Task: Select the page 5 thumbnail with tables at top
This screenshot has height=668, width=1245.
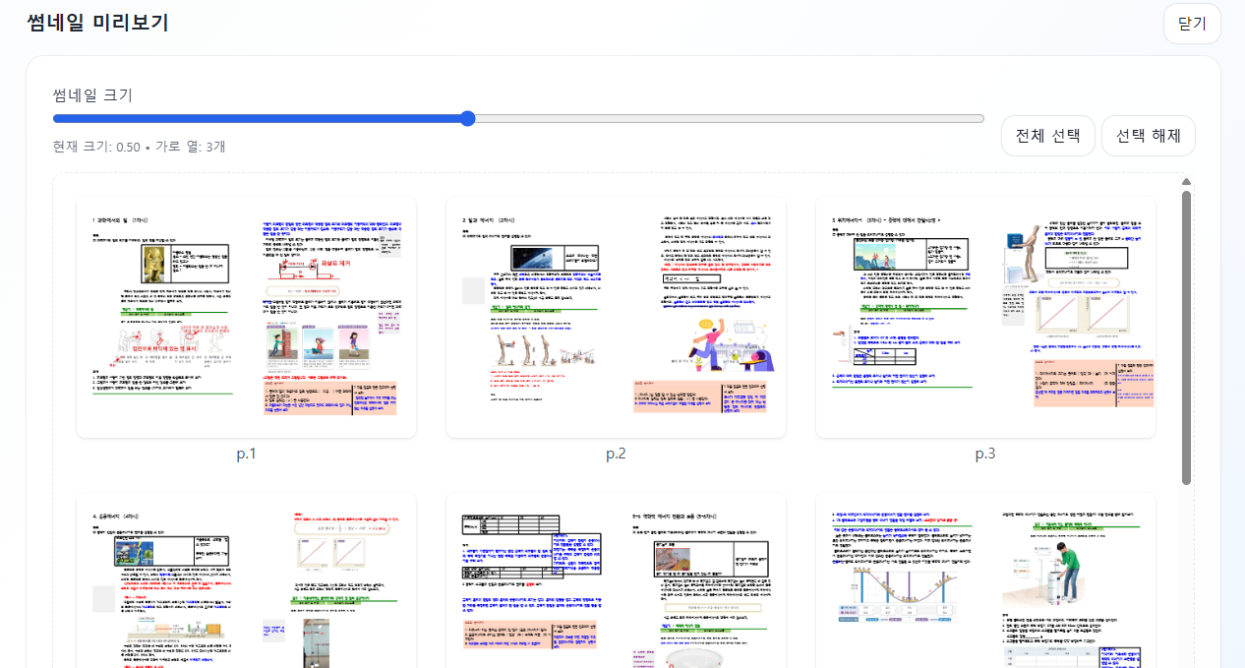Action: pos(616,580)
